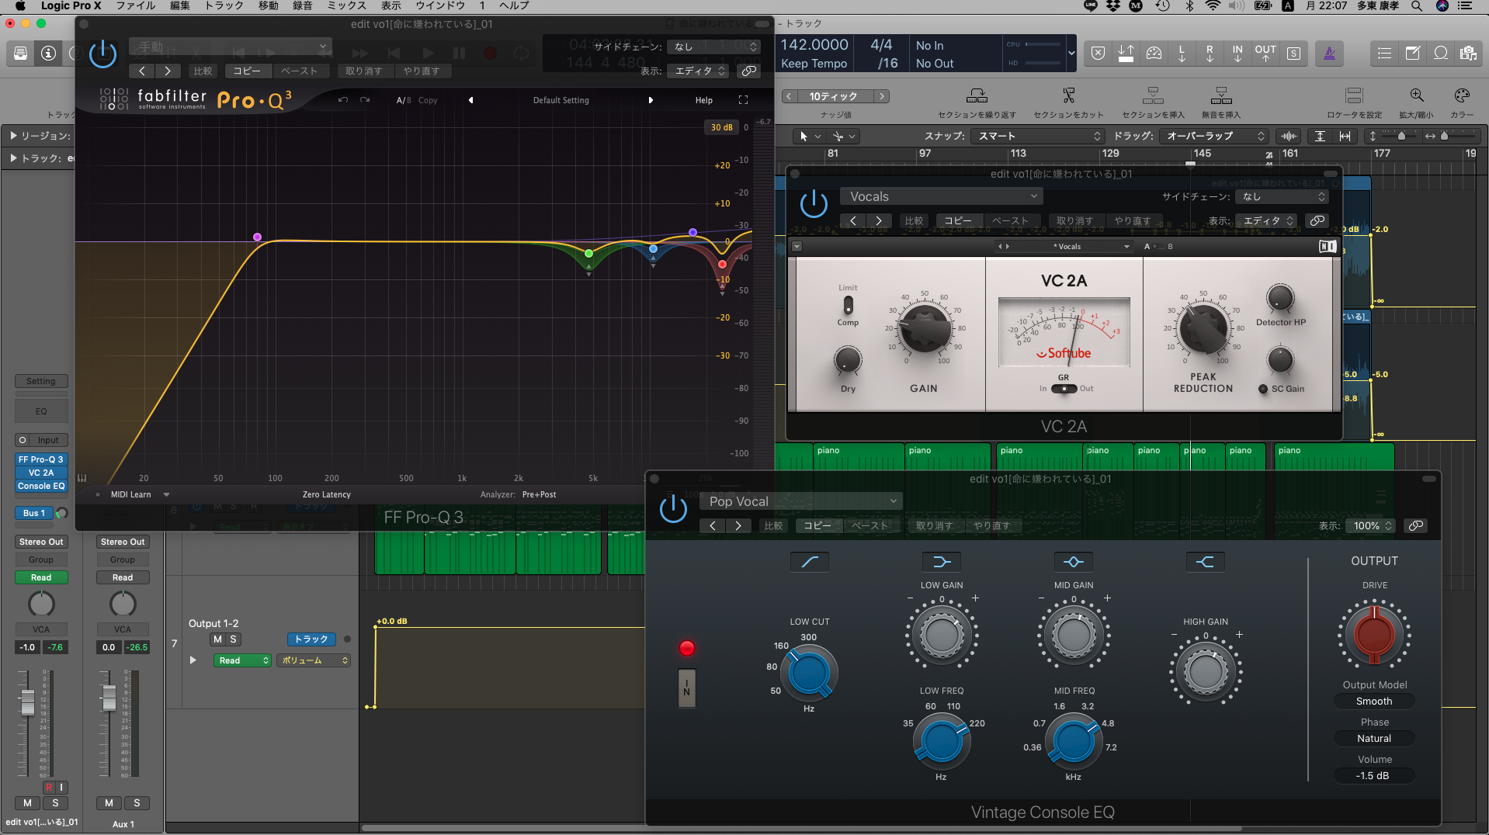
Task: Click the Bus 1 send button
Action: click(34, 514)
